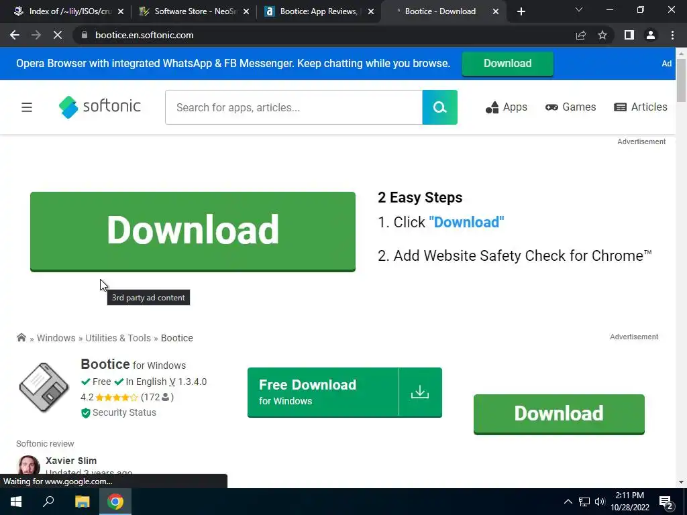Close the Index of /~lily/ISOs tab
687x515 pixels.
coord(121,11)
